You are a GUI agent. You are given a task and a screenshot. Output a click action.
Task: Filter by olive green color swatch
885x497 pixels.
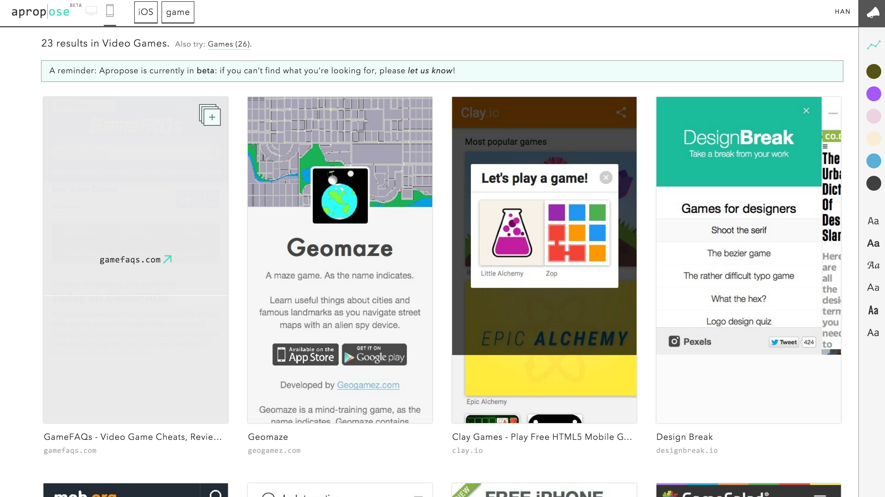(x=873, y=71)
